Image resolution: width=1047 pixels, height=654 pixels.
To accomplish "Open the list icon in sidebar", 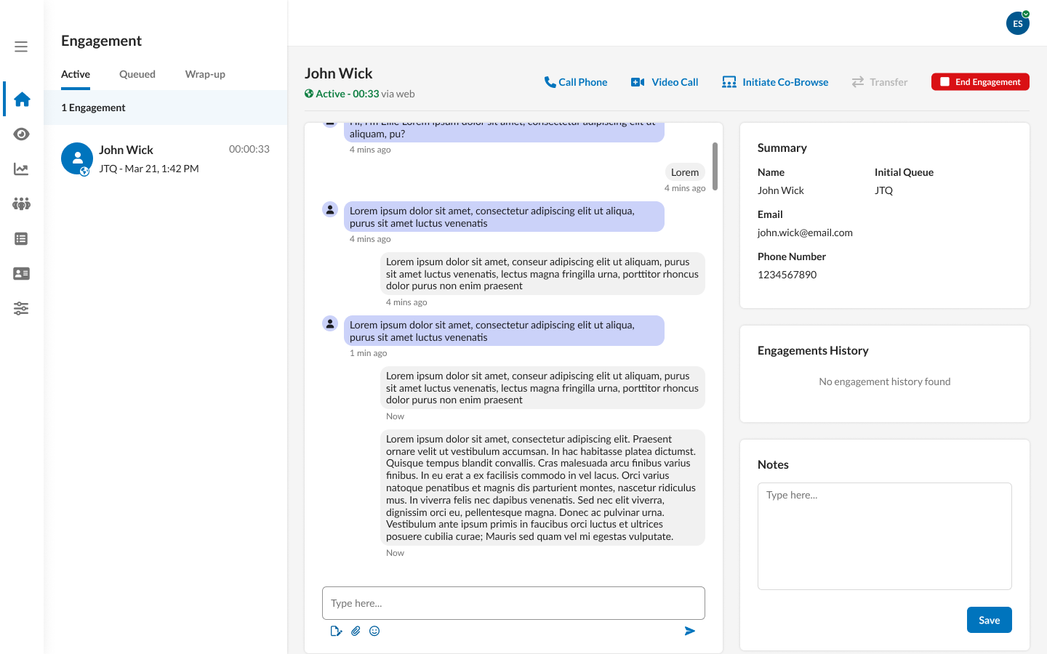I will 21,238.
